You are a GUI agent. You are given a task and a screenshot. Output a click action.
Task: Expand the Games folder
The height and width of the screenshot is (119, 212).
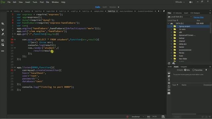coord(171,47)
